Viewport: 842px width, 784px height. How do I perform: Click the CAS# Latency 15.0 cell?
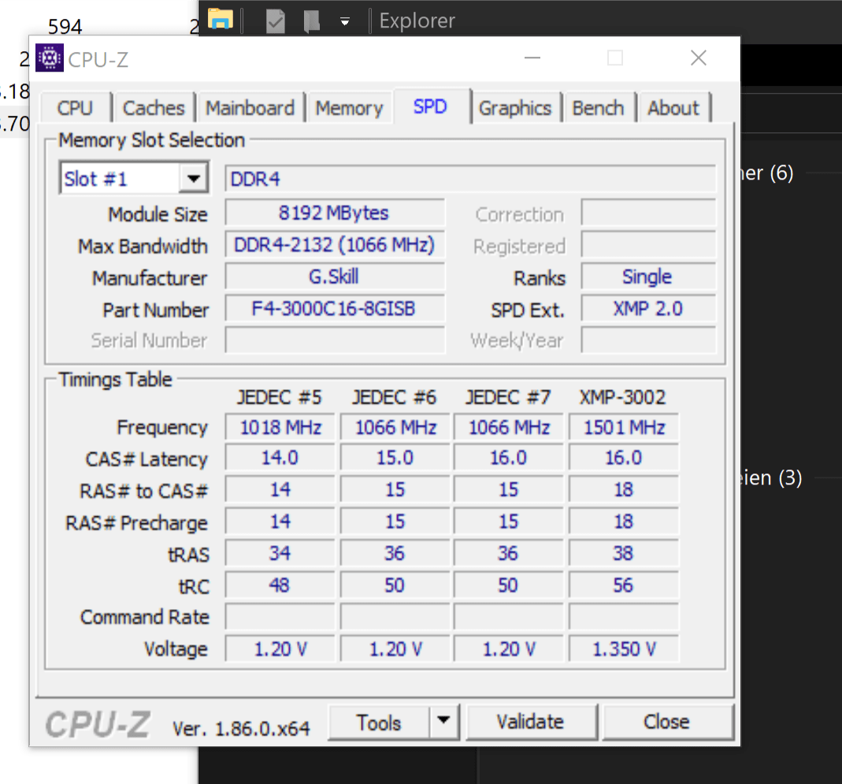[x=395, y=458]
